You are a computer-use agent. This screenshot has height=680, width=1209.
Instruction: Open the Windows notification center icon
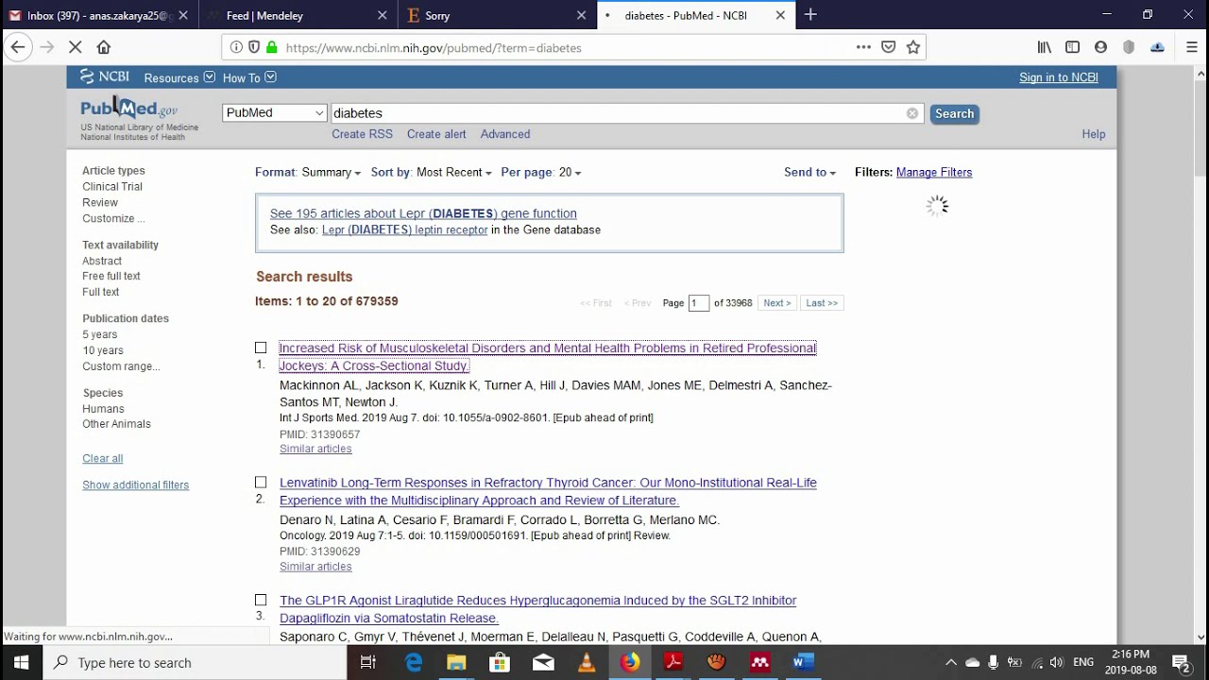(x=1181, y=662)
